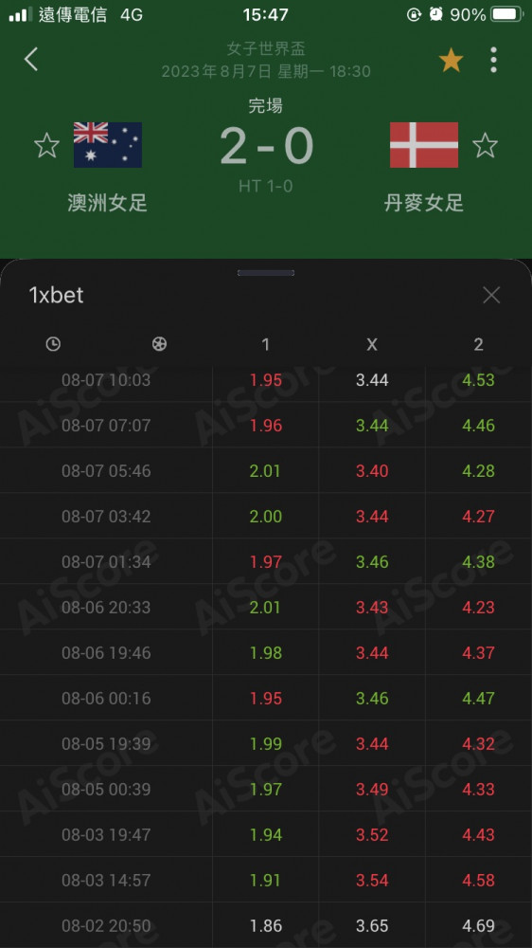This screenshot has height=948, width=532.
Task: Favorite 澳洲女足 with its star outline
Action: pyautogui.click(x=46, y=146)
